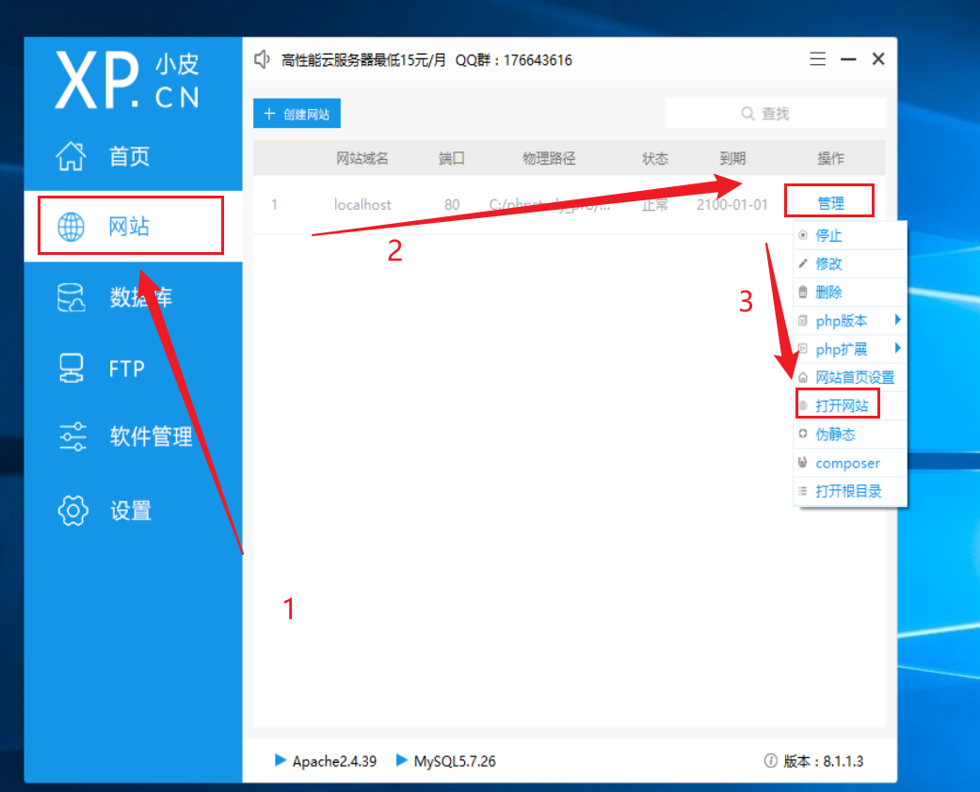980x792 pixels.
Task: Click the 物理路径 column header
Action: point(549,158)
